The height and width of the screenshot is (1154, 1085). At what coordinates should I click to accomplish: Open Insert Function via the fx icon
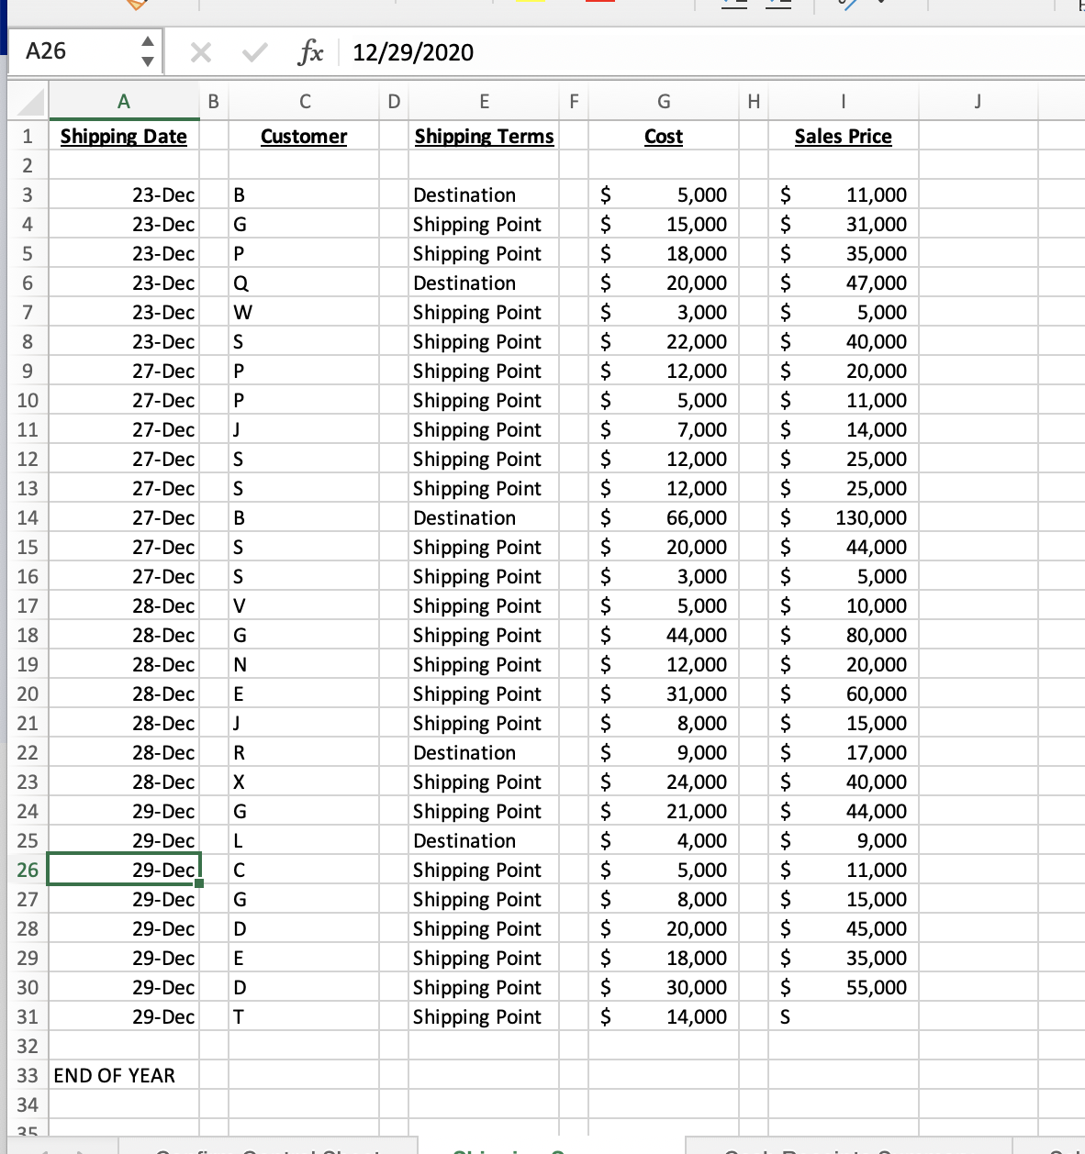pos(310,52)
